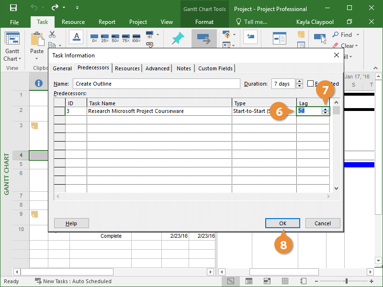Expand the Find dropdown arrow
This screenshot has height=287, width=383.
[x=358, y=35]
